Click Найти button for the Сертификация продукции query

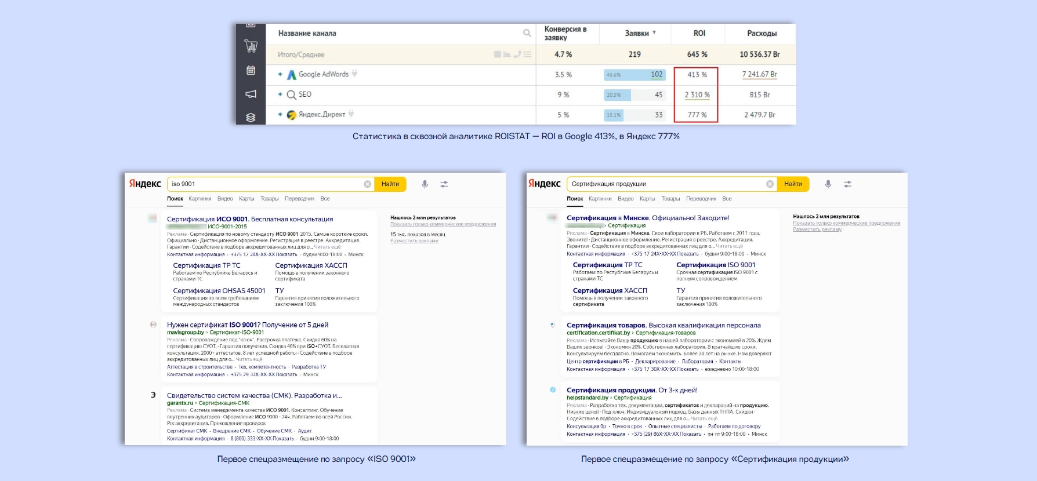point(793,184)
